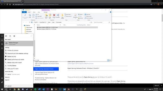This screenshot has height=91, width=163.
Task: Click History in Explorer ribbon
Action: (80, 18)
